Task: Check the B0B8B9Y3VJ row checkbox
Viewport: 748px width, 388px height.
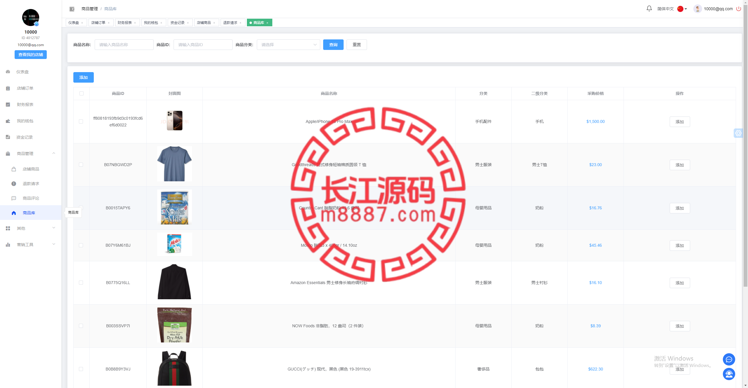Action: 81,369
